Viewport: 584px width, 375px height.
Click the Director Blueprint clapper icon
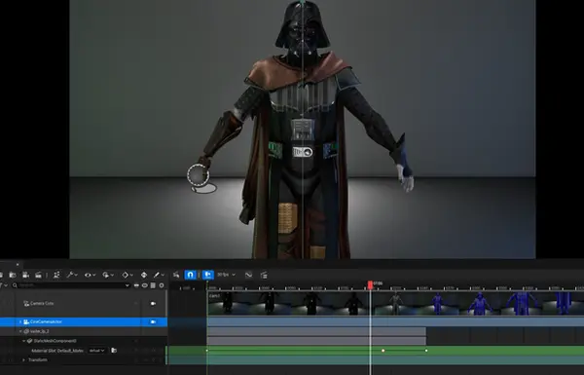tap(264, 275)
